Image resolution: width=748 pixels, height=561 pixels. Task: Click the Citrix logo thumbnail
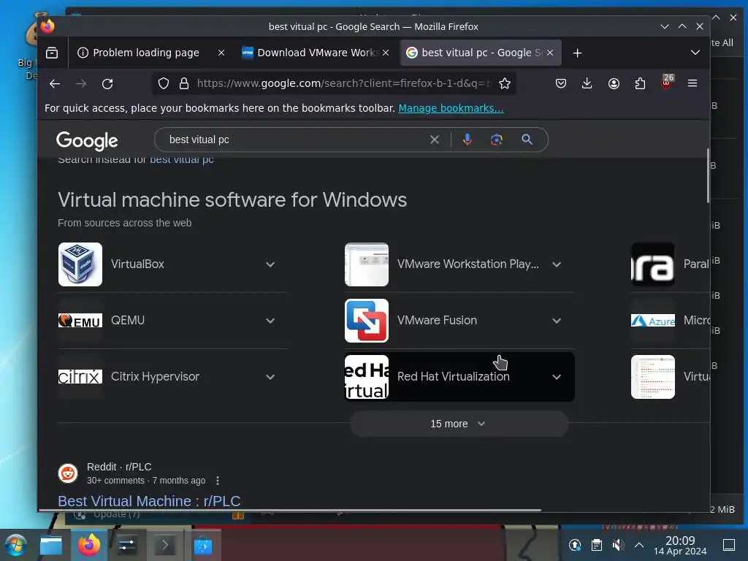click(x=80, y=377)
